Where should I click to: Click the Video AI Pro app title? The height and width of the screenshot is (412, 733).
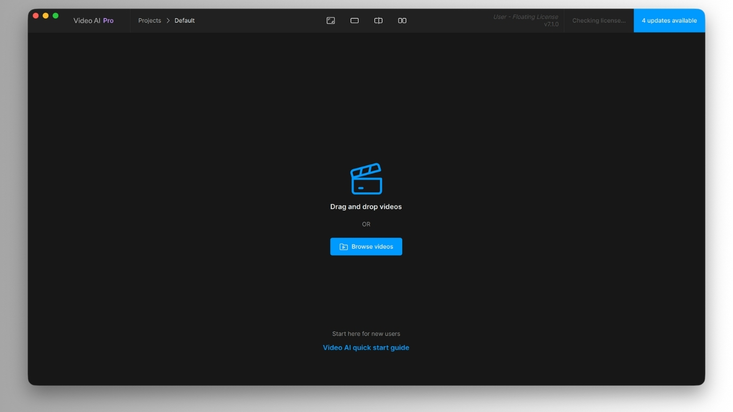point(94,20)
